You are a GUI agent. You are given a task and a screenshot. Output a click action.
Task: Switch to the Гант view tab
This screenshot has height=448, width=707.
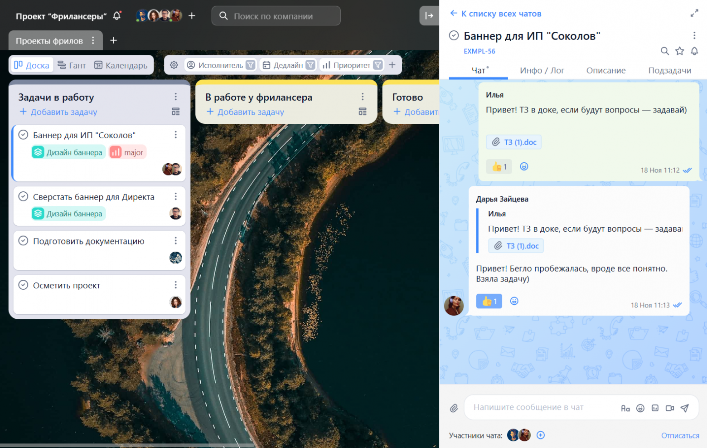pyautogui.click(x=72, y=65)
